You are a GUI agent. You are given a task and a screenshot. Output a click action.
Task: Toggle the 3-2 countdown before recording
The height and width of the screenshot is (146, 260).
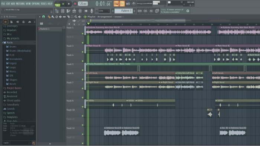point(122,3)
